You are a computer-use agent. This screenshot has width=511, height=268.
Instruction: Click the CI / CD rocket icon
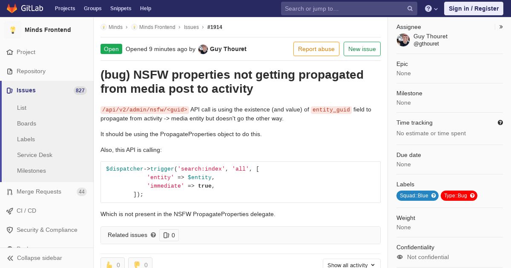click(10, 211)
